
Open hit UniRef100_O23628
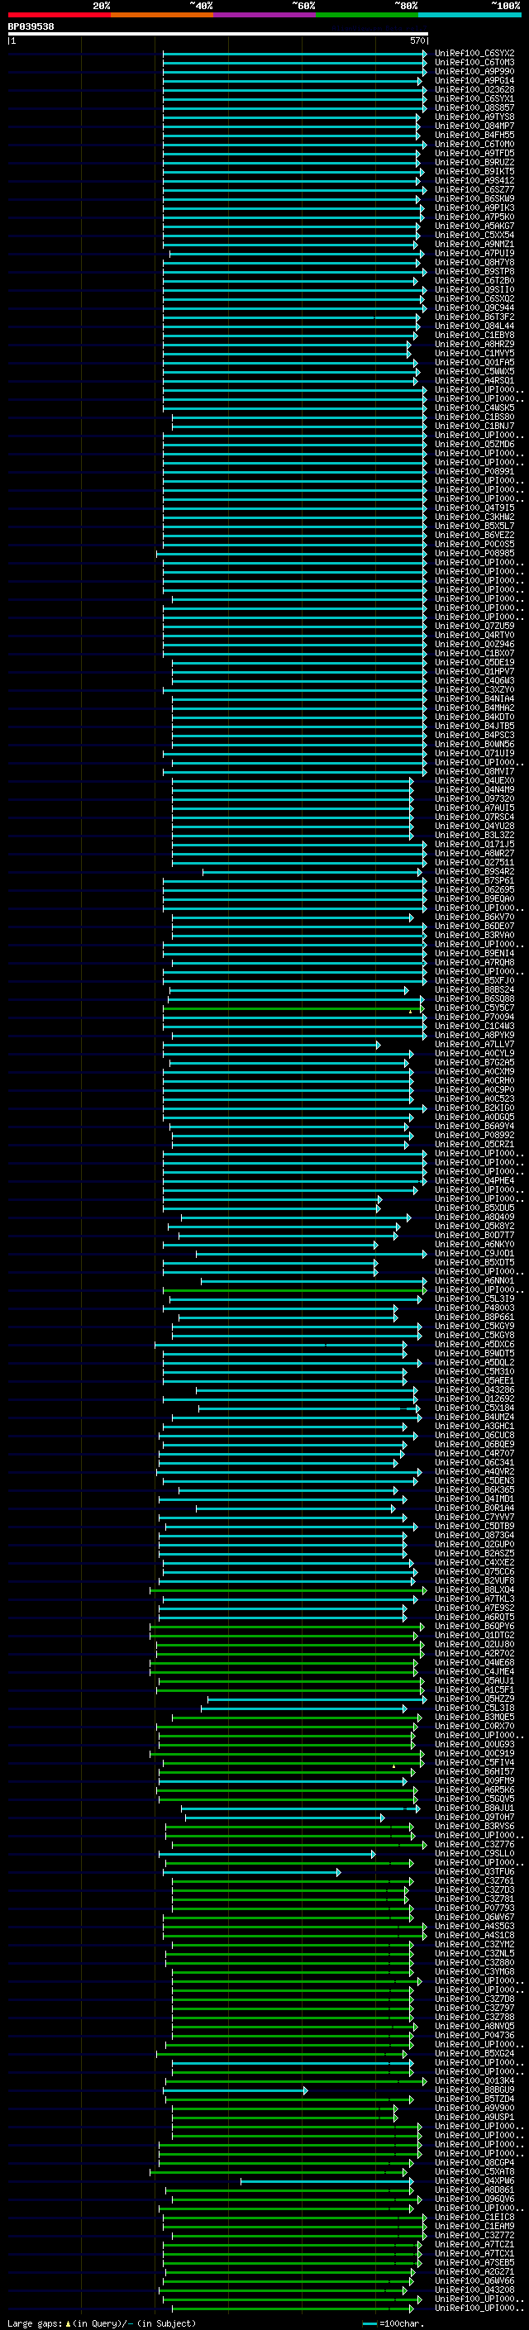tap(474, 89)
